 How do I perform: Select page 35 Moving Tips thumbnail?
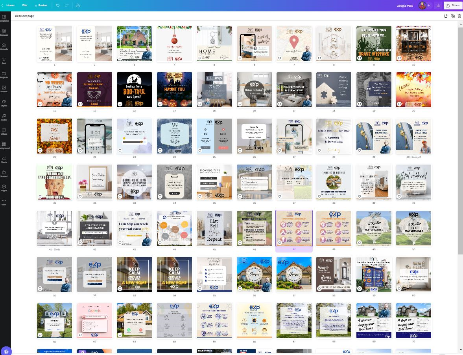pyautogui.click(x=214, y=182)
